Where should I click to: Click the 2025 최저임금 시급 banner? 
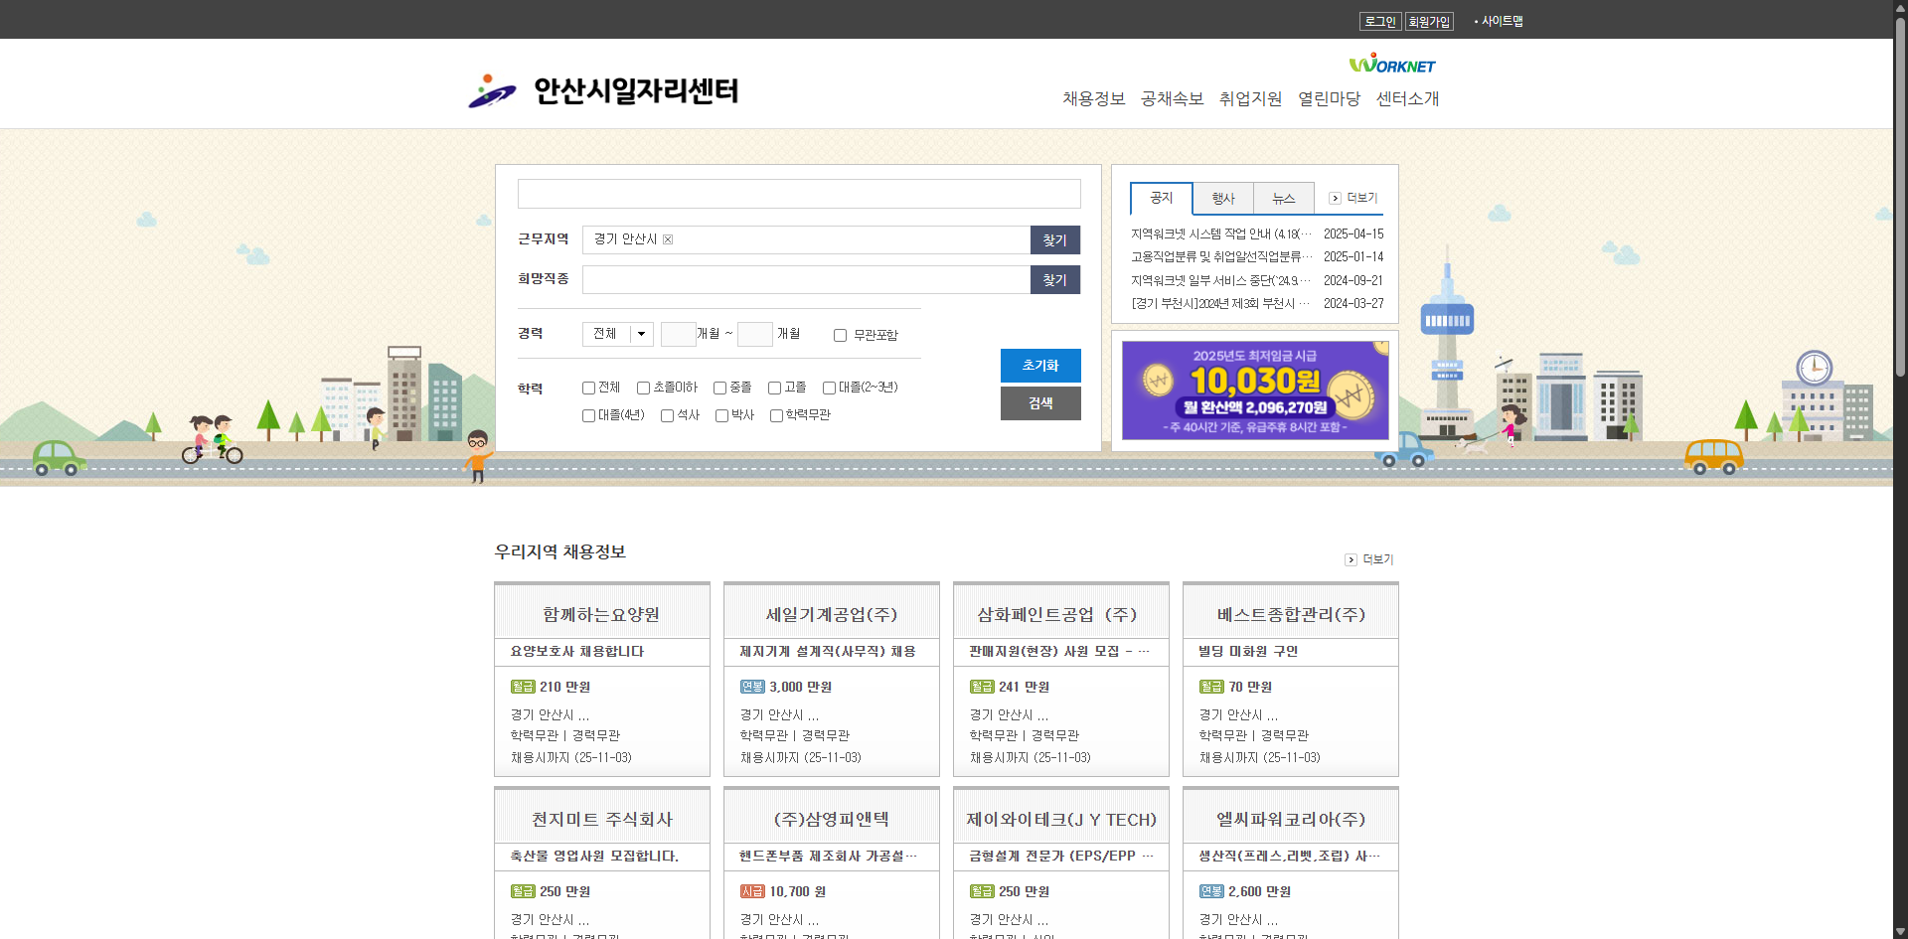tap(1254, 390)
